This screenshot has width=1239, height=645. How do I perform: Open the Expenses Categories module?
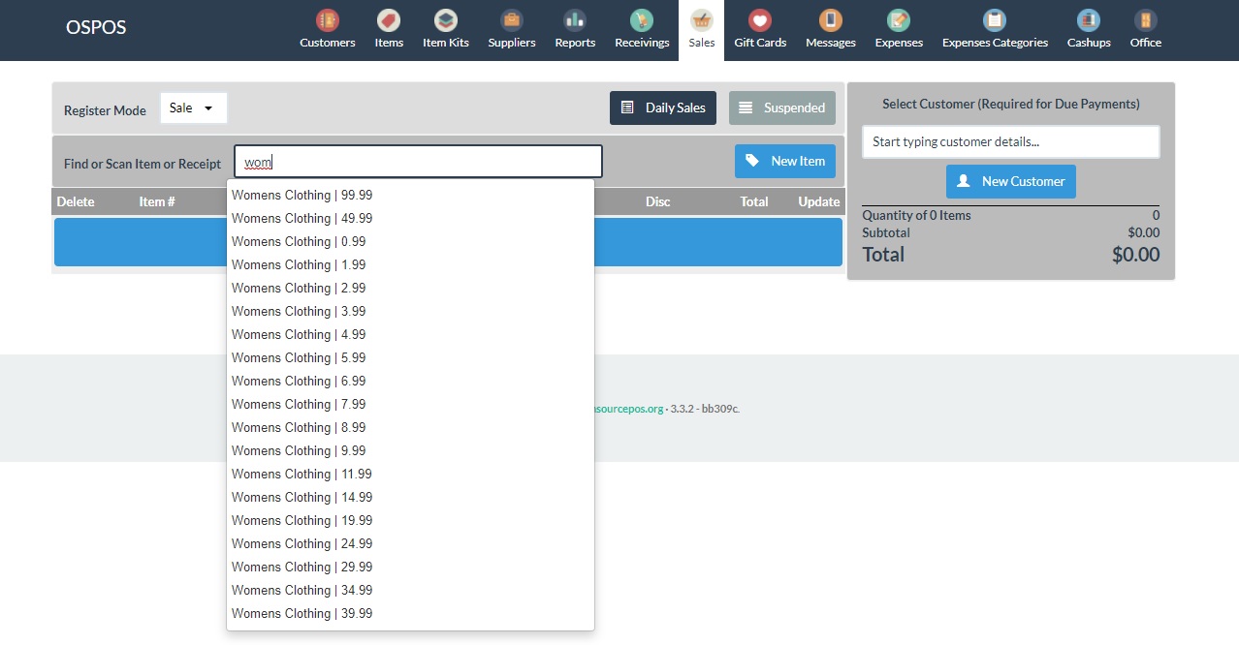[995, 30]
